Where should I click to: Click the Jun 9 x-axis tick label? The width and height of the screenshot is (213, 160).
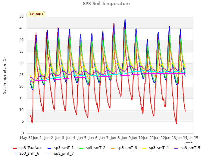click(126, 138)
